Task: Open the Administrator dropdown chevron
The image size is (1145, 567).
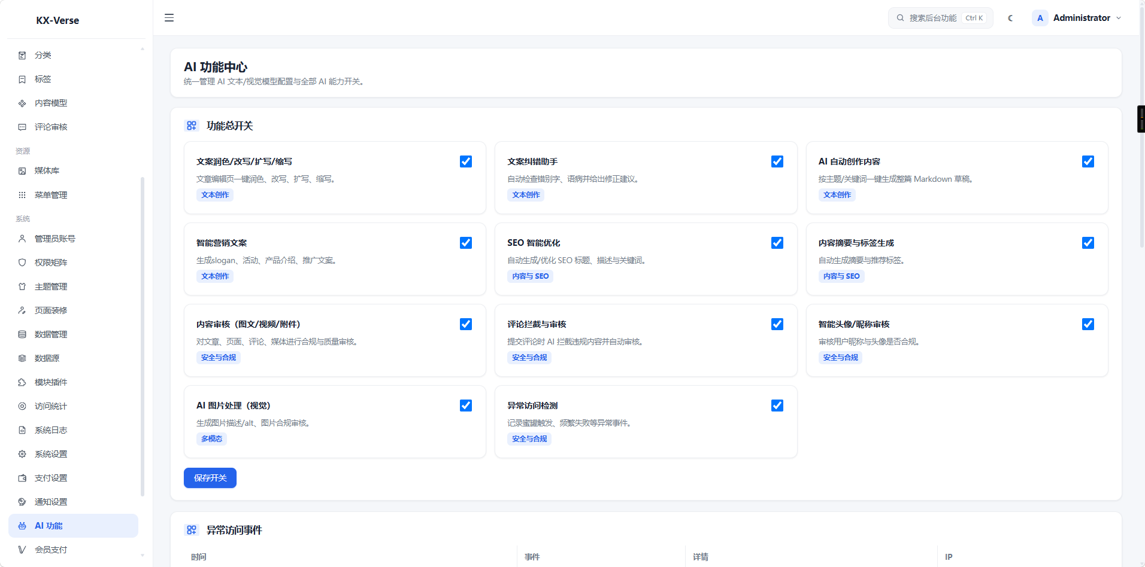Action: coord(1119,18)
